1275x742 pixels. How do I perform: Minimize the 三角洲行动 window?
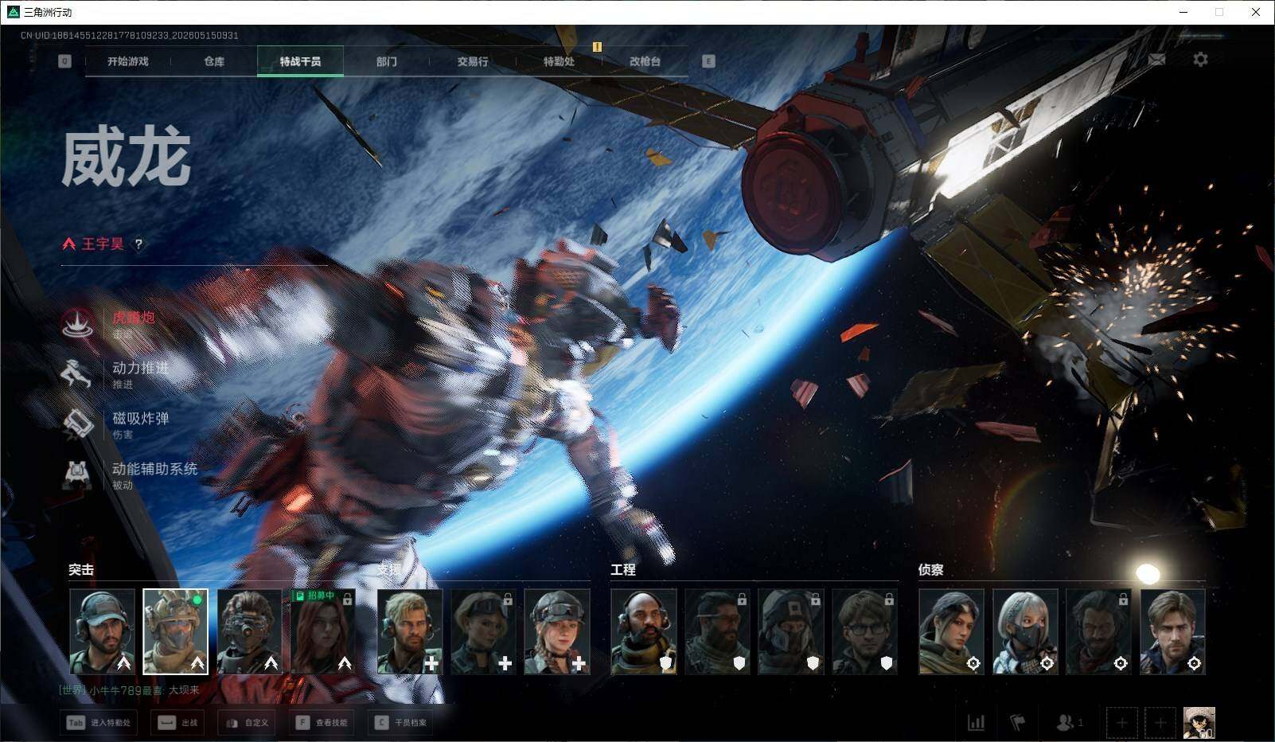point(1183,12)
